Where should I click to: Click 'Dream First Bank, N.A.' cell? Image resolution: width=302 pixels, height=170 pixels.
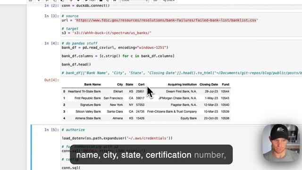point(181,91)
